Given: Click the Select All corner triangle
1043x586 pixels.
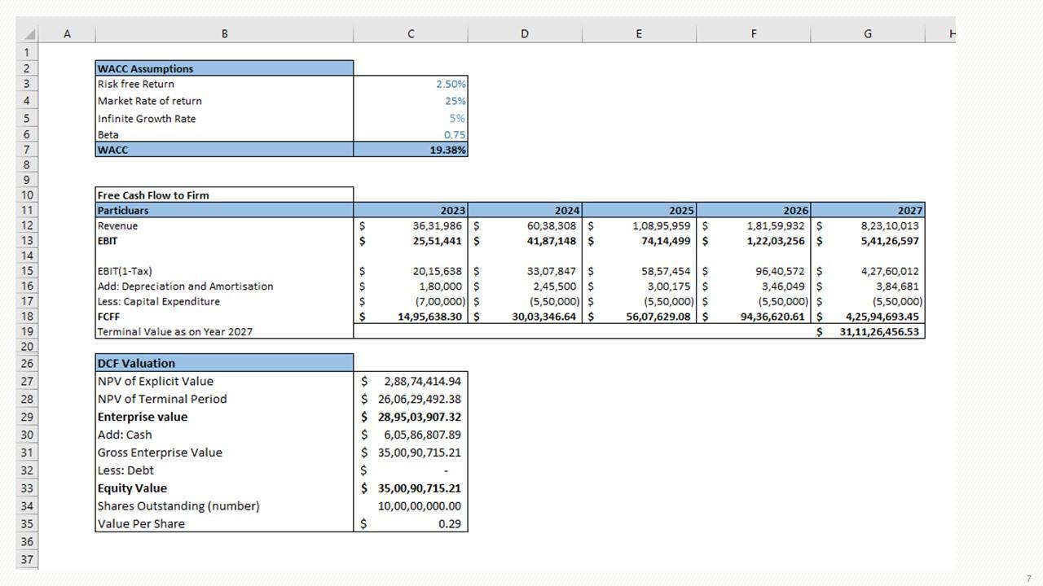Looking at the screenshot, I should (30, 34).
